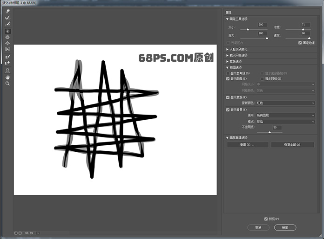Open the 蒙版颜色 dropdown showing 红色

click(x=285, y=103)
